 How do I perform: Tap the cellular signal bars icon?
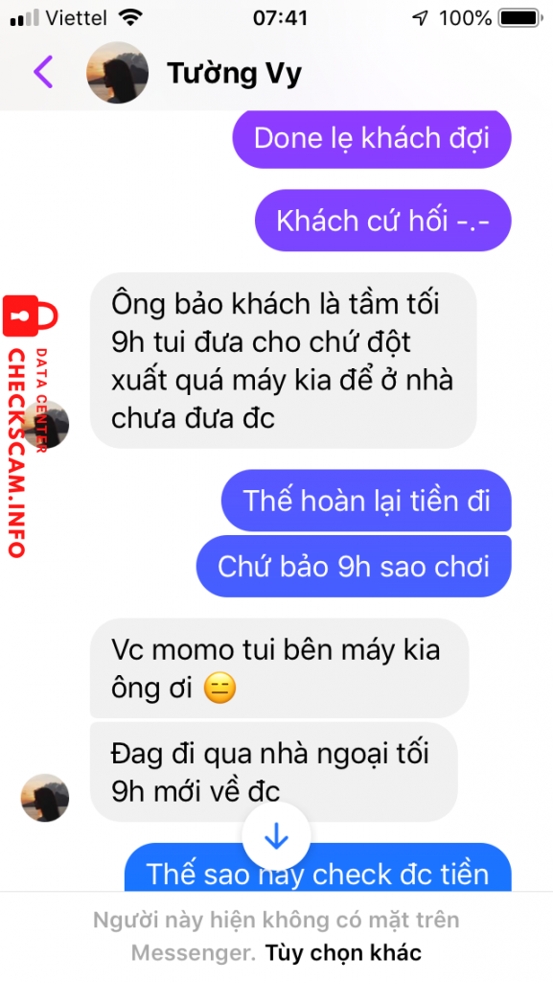pyautogui.click(x=24, y=18)
